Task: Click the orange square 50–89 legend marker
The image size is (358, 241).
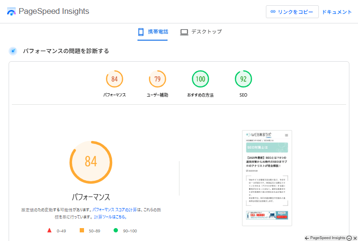Action: (x=82, y=230)
